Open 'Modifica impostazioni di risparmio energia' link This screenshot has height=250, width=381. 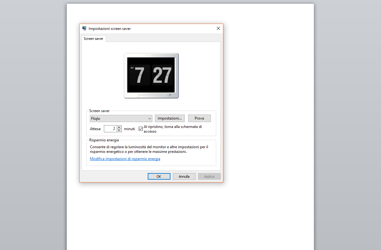coord(125,159)
